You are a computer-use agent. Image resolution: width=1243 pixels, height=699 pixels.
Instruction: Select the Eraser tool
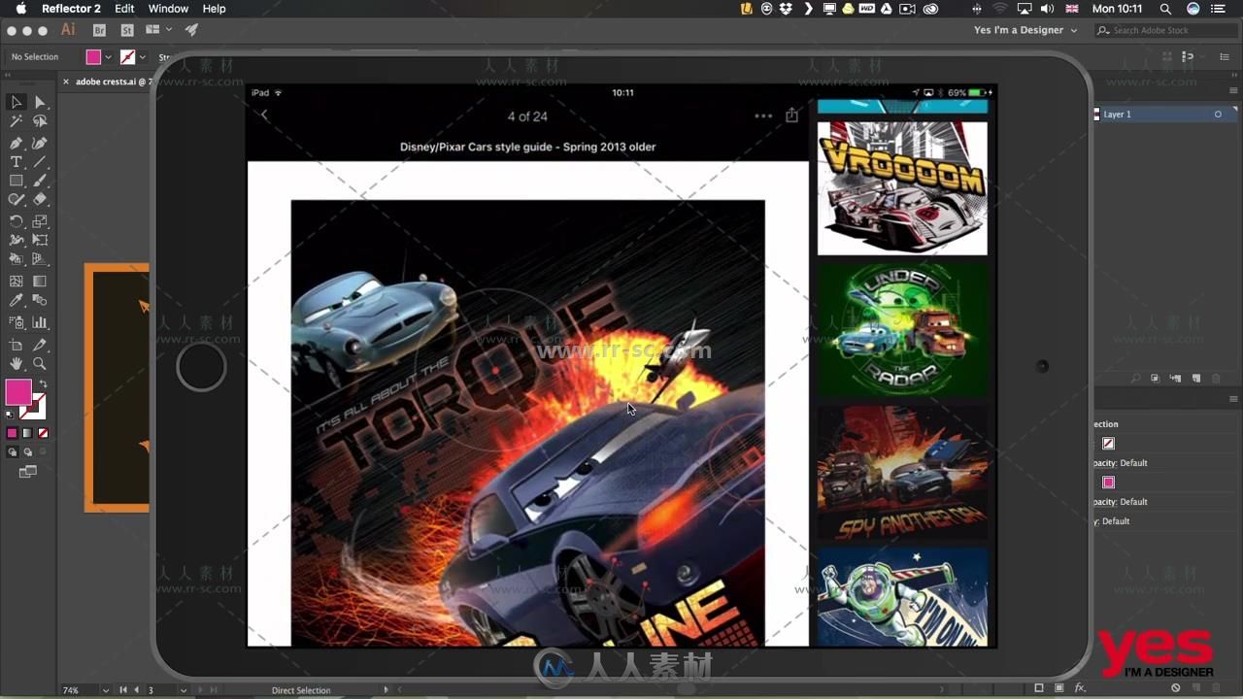point(40,200)
